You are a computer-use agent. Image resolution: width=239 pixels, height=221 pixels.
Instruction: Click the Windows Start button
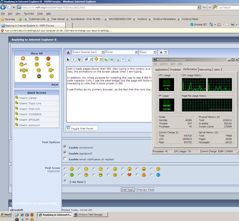pos(6,214)
